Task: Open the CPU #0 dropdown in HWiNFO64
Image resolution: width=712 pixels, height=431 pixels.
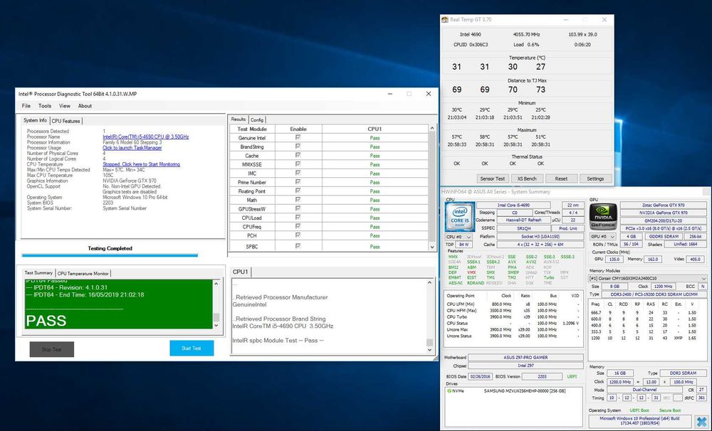Action: [x=459, y=237]
